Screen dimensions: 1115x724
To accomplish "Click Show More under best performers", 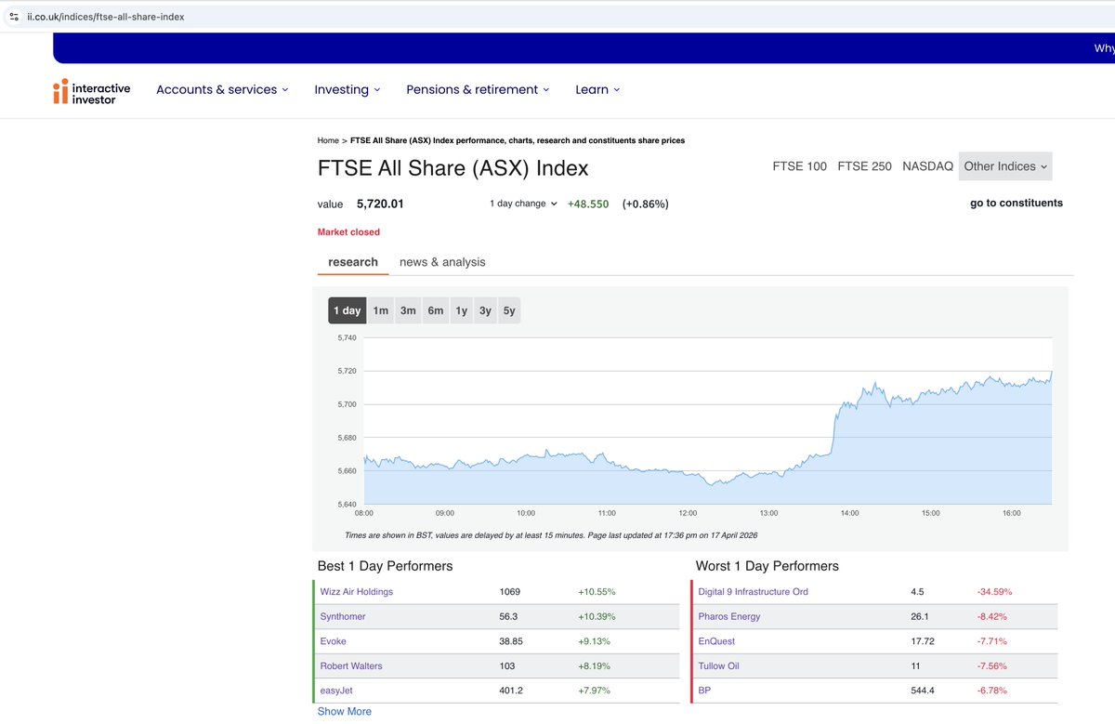I will (345, 711).
